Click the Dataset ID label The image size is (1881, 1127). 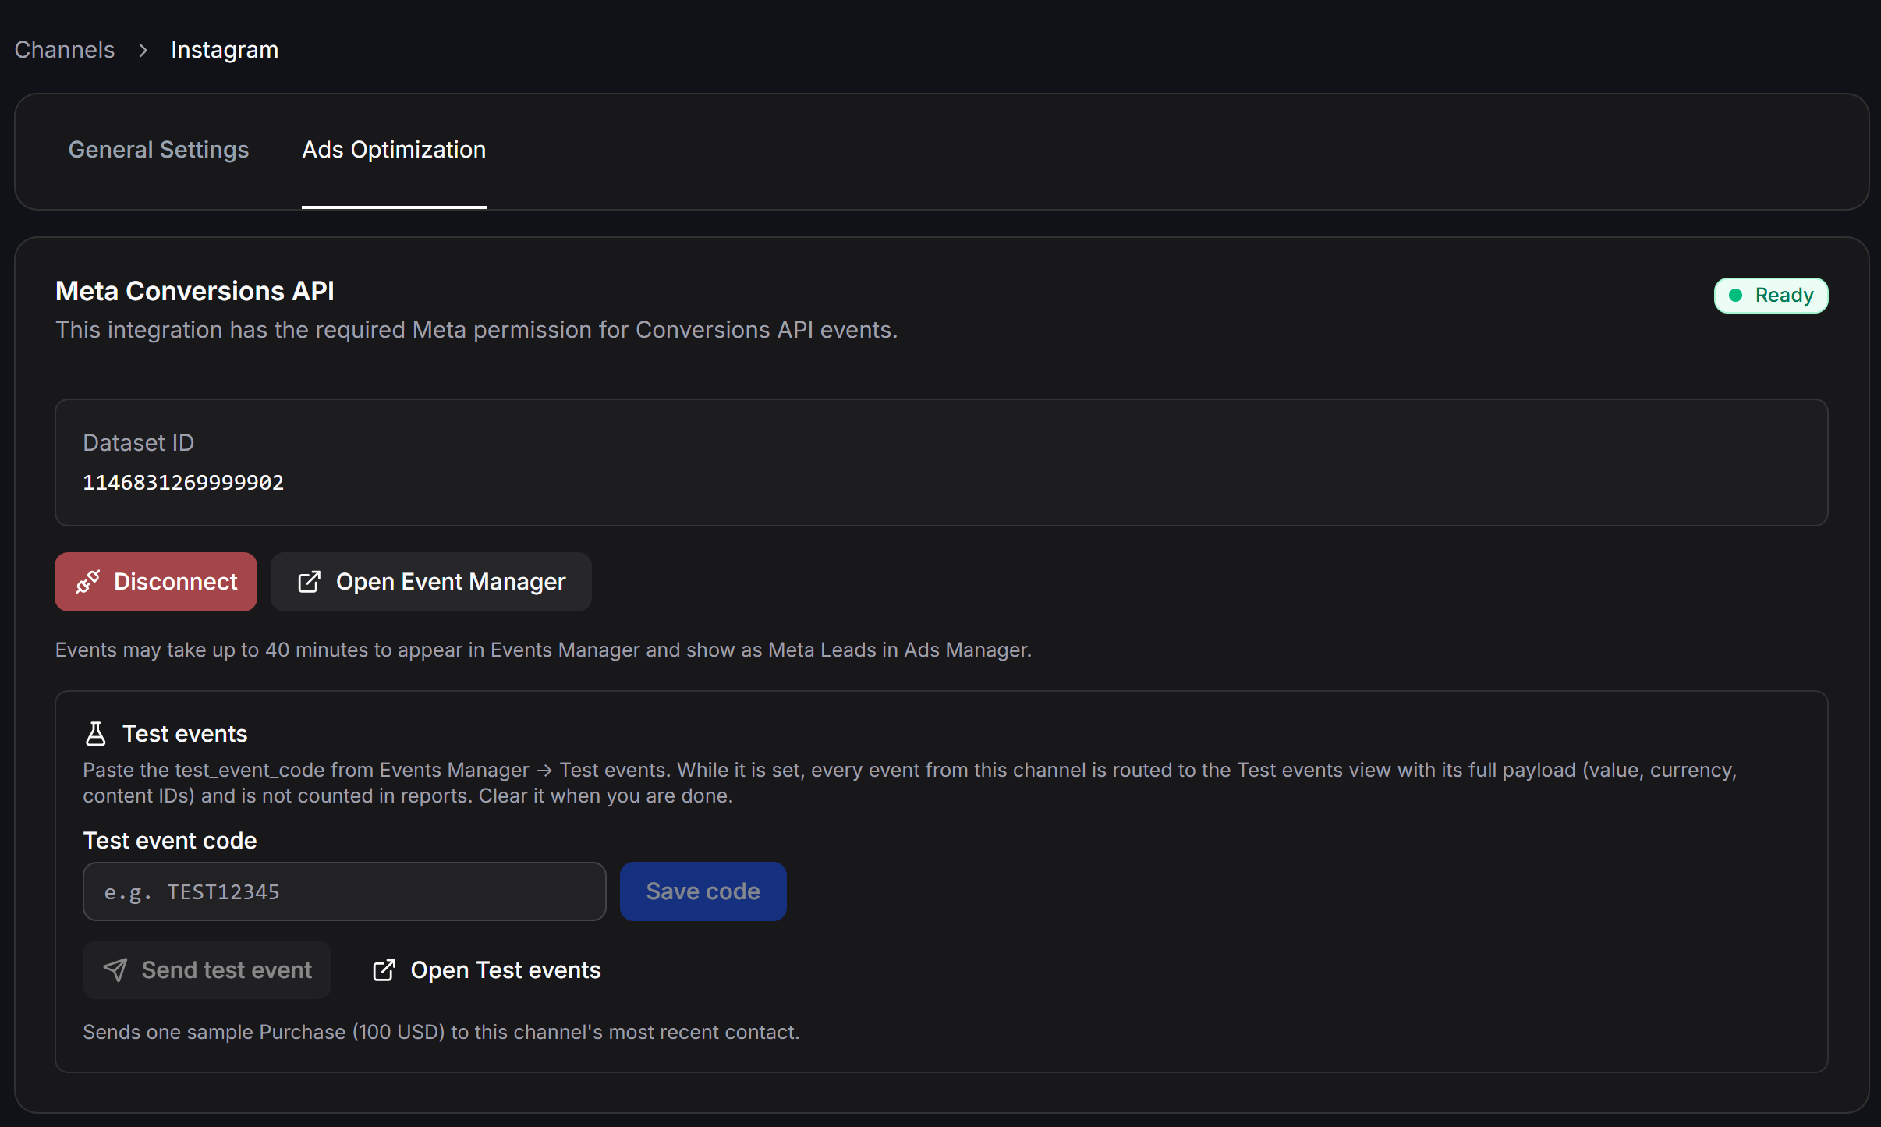click(x=139, y=443)
